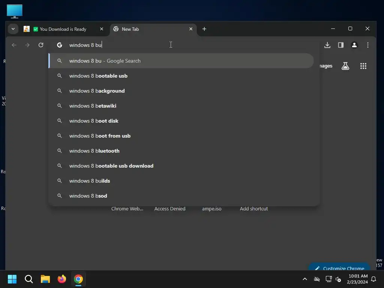Viewport: 384px width, 288px height.
Task: Open the Chrome profile avatar menu
Action: (354, 45)
